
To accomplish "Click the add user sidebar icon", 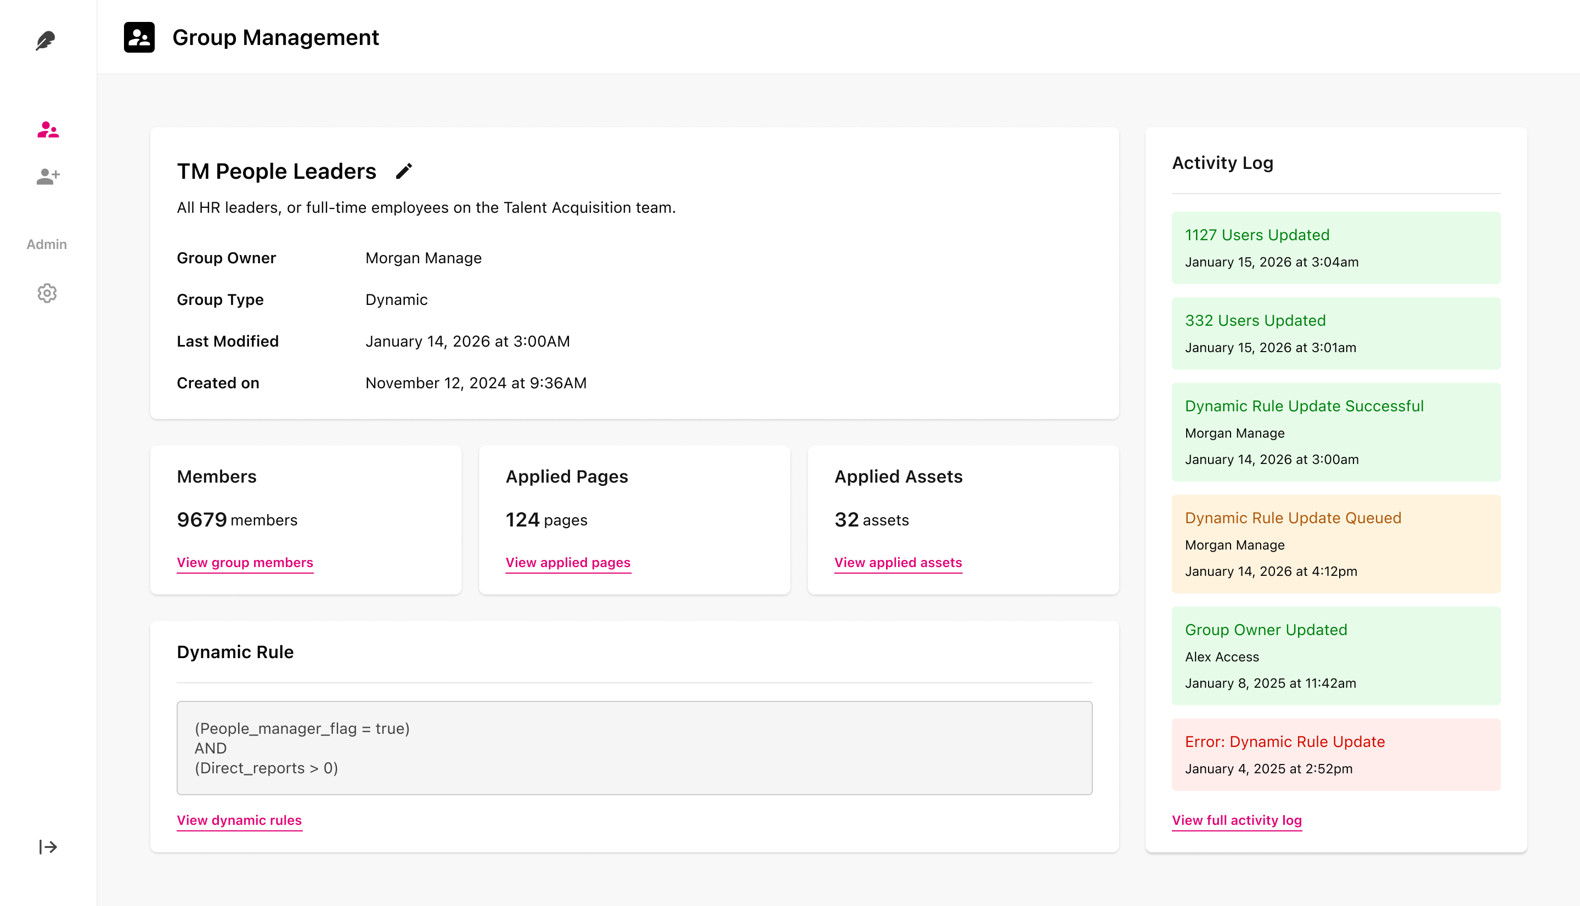I will 48,177.
